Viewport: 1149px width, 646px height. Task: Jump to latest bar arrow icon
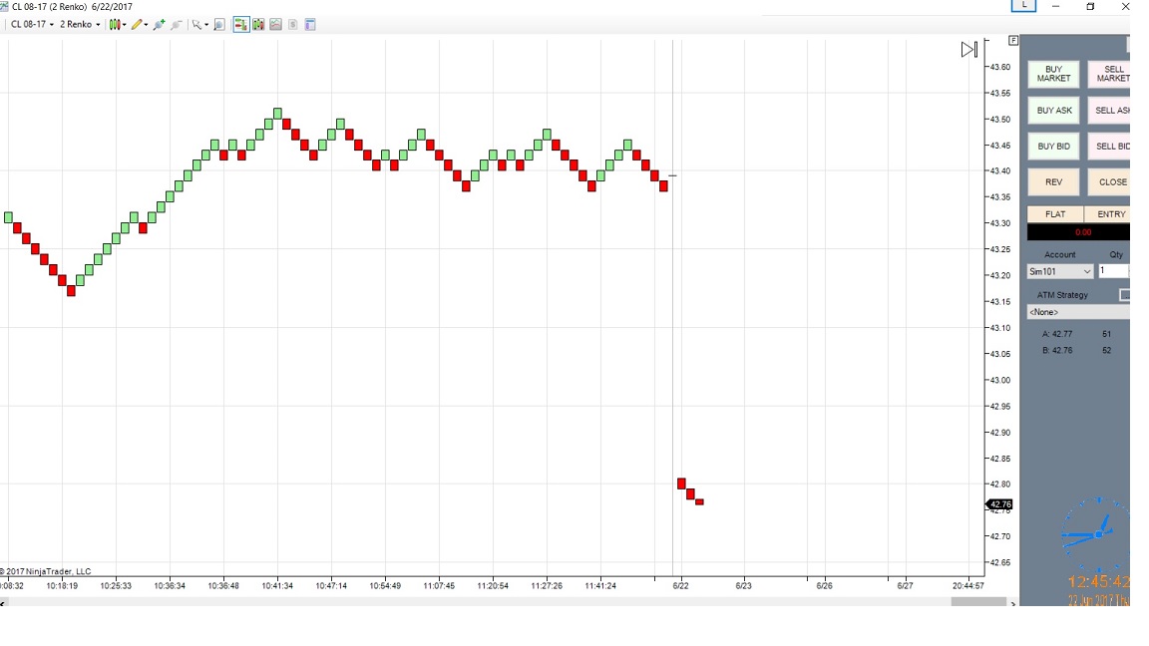(969, 49)
